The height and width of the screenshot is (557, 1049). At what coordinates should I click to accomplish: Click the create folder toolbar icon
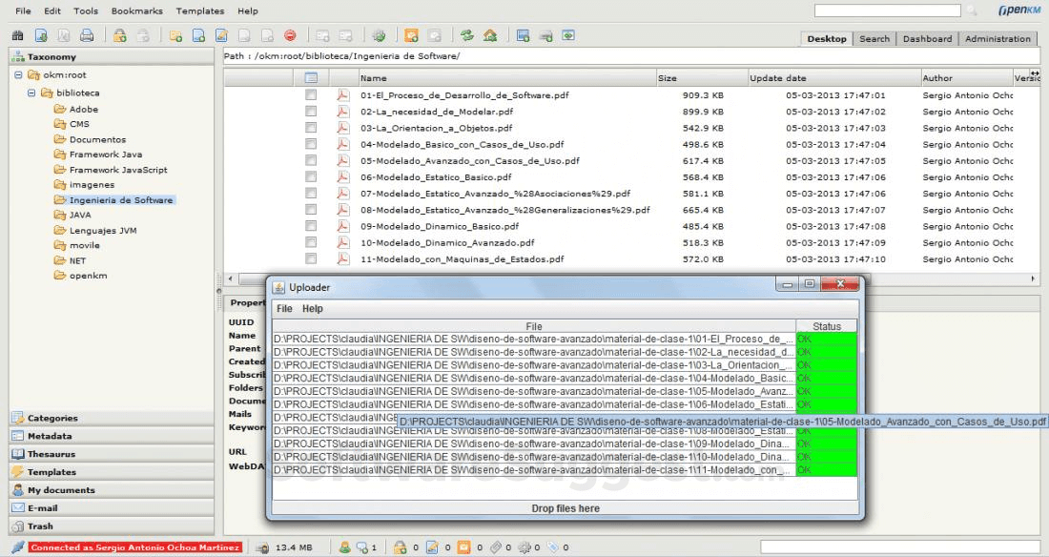175,36
